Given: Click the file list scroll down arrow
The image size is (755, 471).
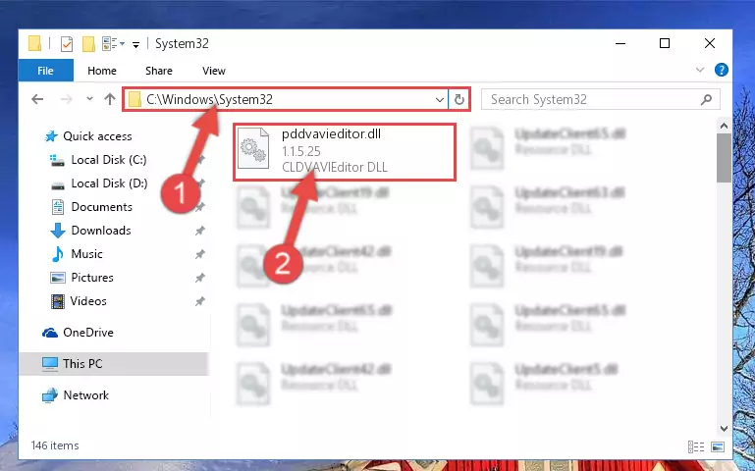Looking at the screenshot, I should click(x=724, y=428).
